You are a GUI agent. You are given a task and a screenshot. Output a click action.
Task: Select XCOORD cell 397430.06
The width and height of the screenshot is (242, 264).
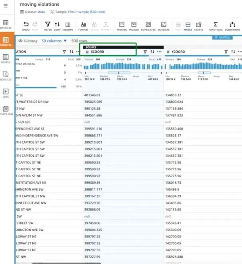pyautogui.click(x=123, y=223)
